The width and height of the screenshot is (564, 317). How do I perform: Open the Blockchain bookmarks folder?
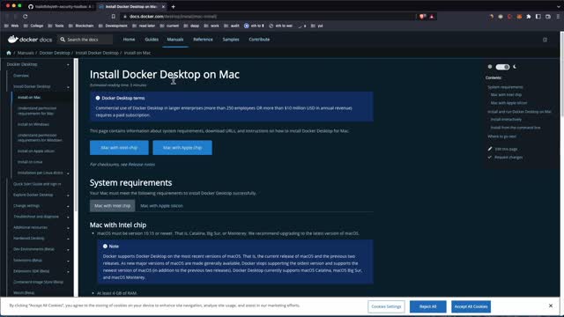click(81, 26)
